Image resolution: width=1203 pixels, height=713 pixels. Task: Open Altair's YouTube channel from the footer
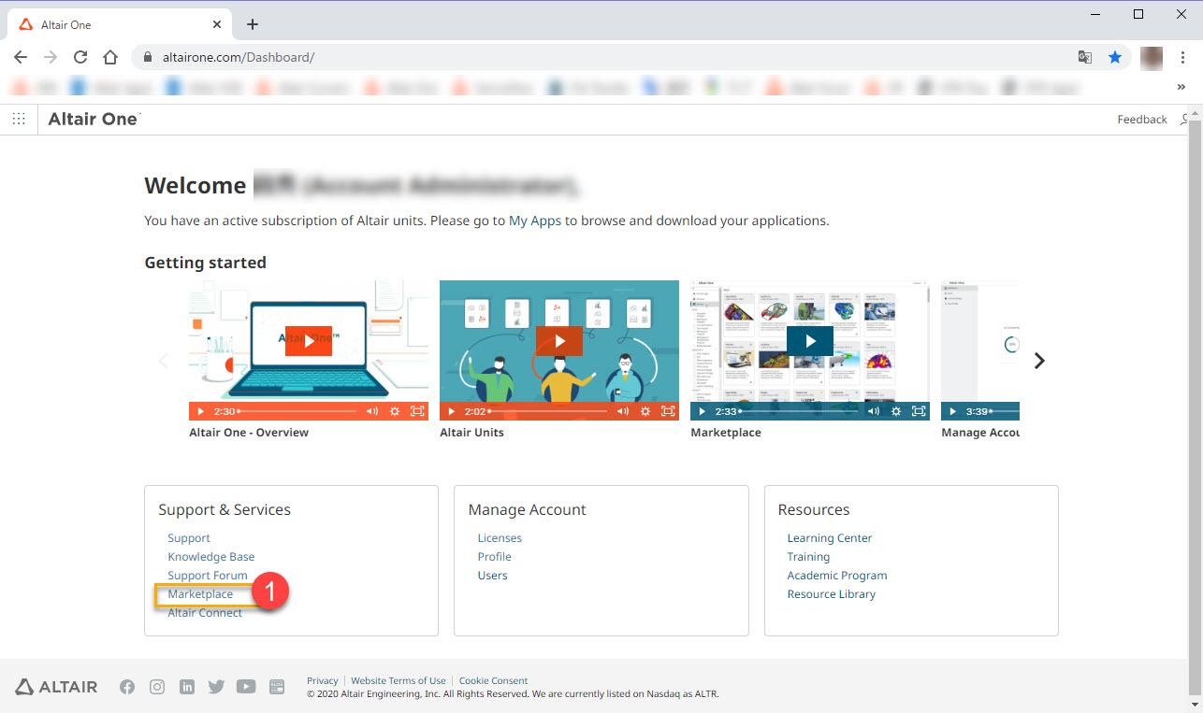click(246, 686)
